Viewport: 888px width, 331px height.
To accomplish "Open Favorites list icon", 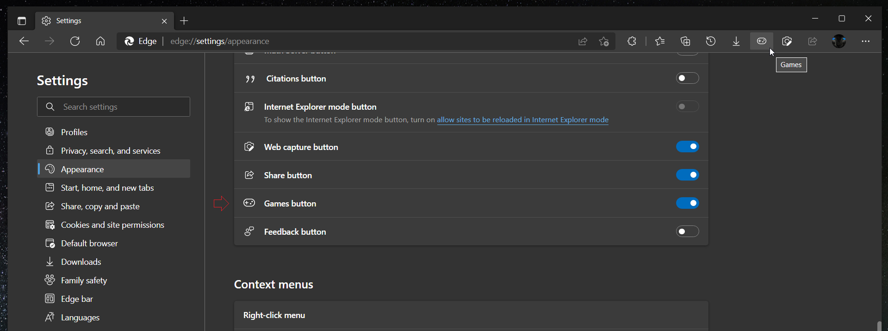I will 660,41.
